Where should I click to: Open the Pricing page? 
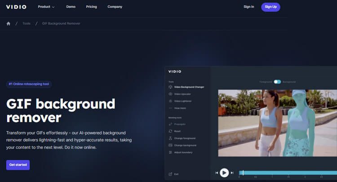91,7
